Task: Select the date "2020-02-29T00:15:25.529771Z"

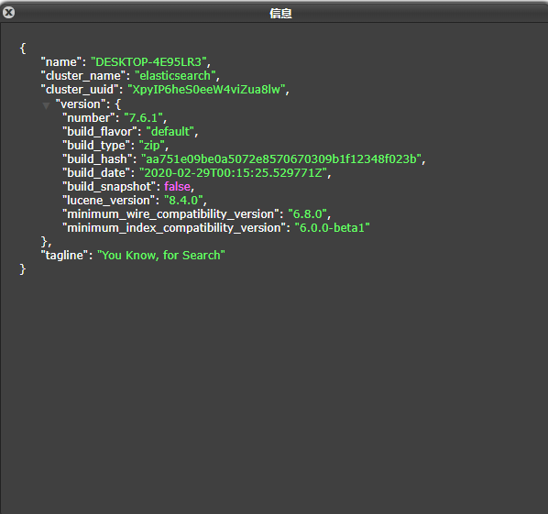Action: pos(233,173)
